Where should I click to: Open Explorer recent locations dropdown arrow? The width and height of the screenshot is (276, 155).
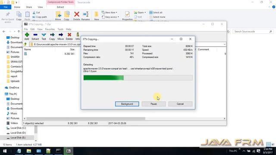tap(14, 31)
